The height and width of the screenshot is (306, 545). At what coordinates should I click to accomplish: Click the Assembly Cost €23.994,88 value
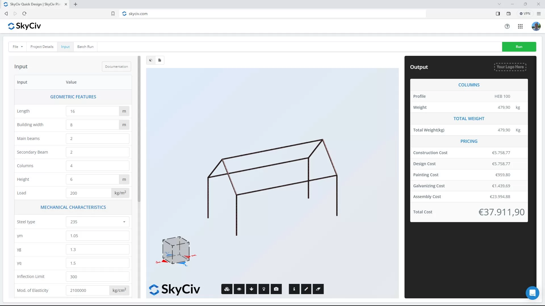[x=500, y=197]
